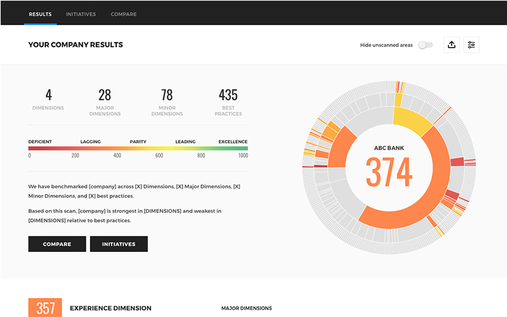Click the ABC Bank label in chart
The width and height of the screenshot is (507, 317).
(388, 148)
